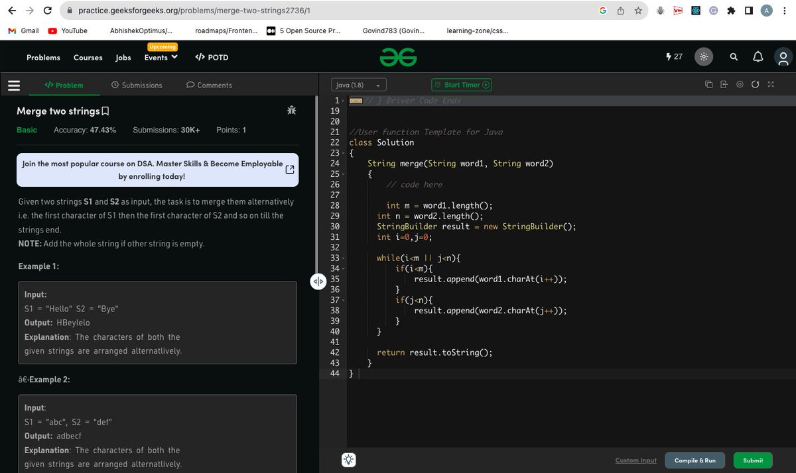
Task: Expand the Events dropdown menu
Action: [x=161, y=58]
